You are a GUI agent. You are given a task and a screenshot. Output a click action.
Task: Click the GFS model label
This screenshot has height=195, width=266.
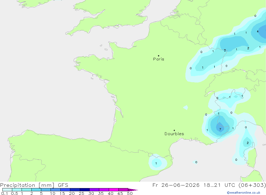pyautogui.click(x=63, y=185)
